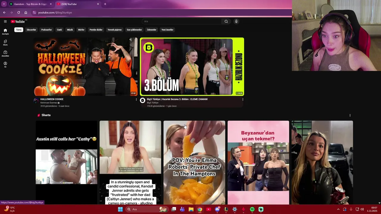Open File Explorer from taskbar
This screenshot has height=214, width=381.
tap(191, 209)
